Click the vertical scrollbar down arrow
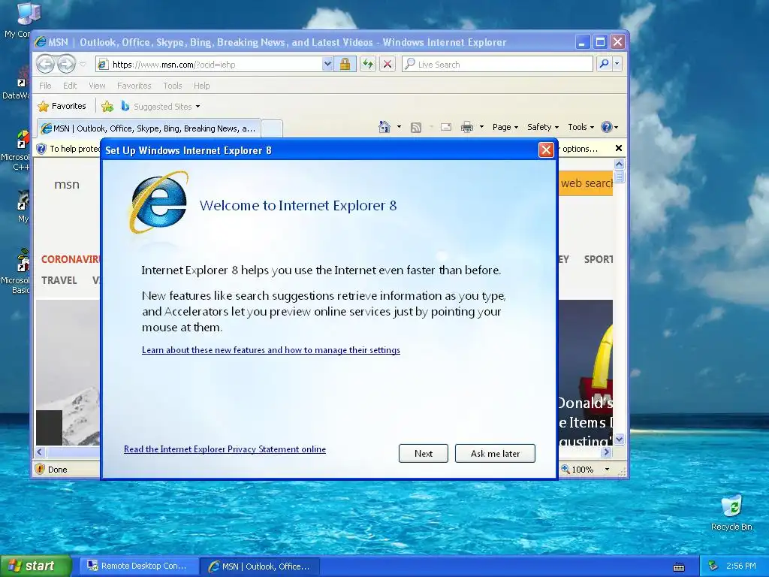The image size is (769, 577). coord(619,439)
